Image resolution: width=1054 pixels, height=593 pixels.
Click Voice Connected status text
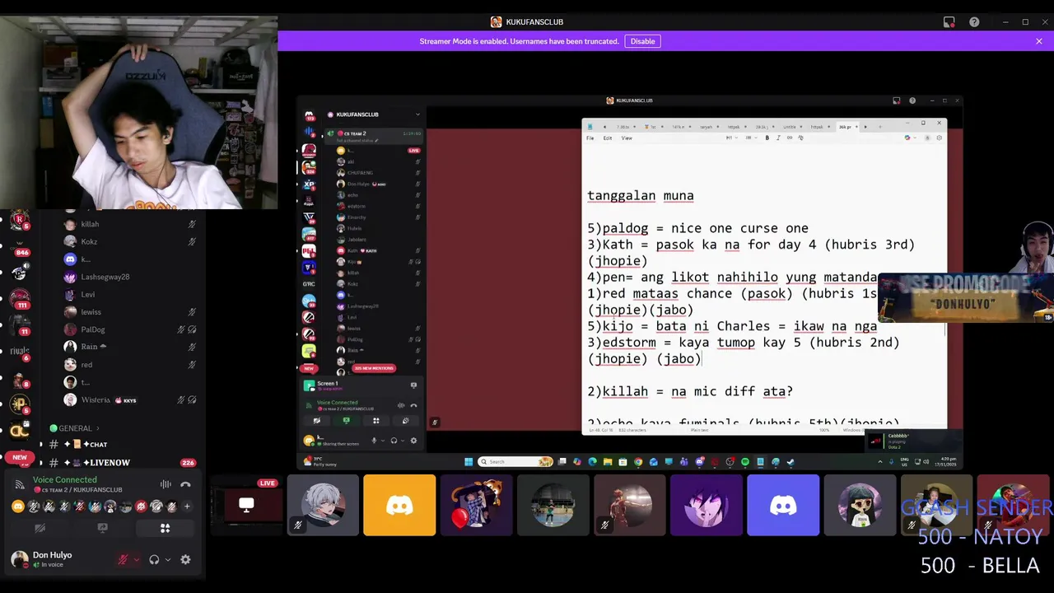coord(65,479)
